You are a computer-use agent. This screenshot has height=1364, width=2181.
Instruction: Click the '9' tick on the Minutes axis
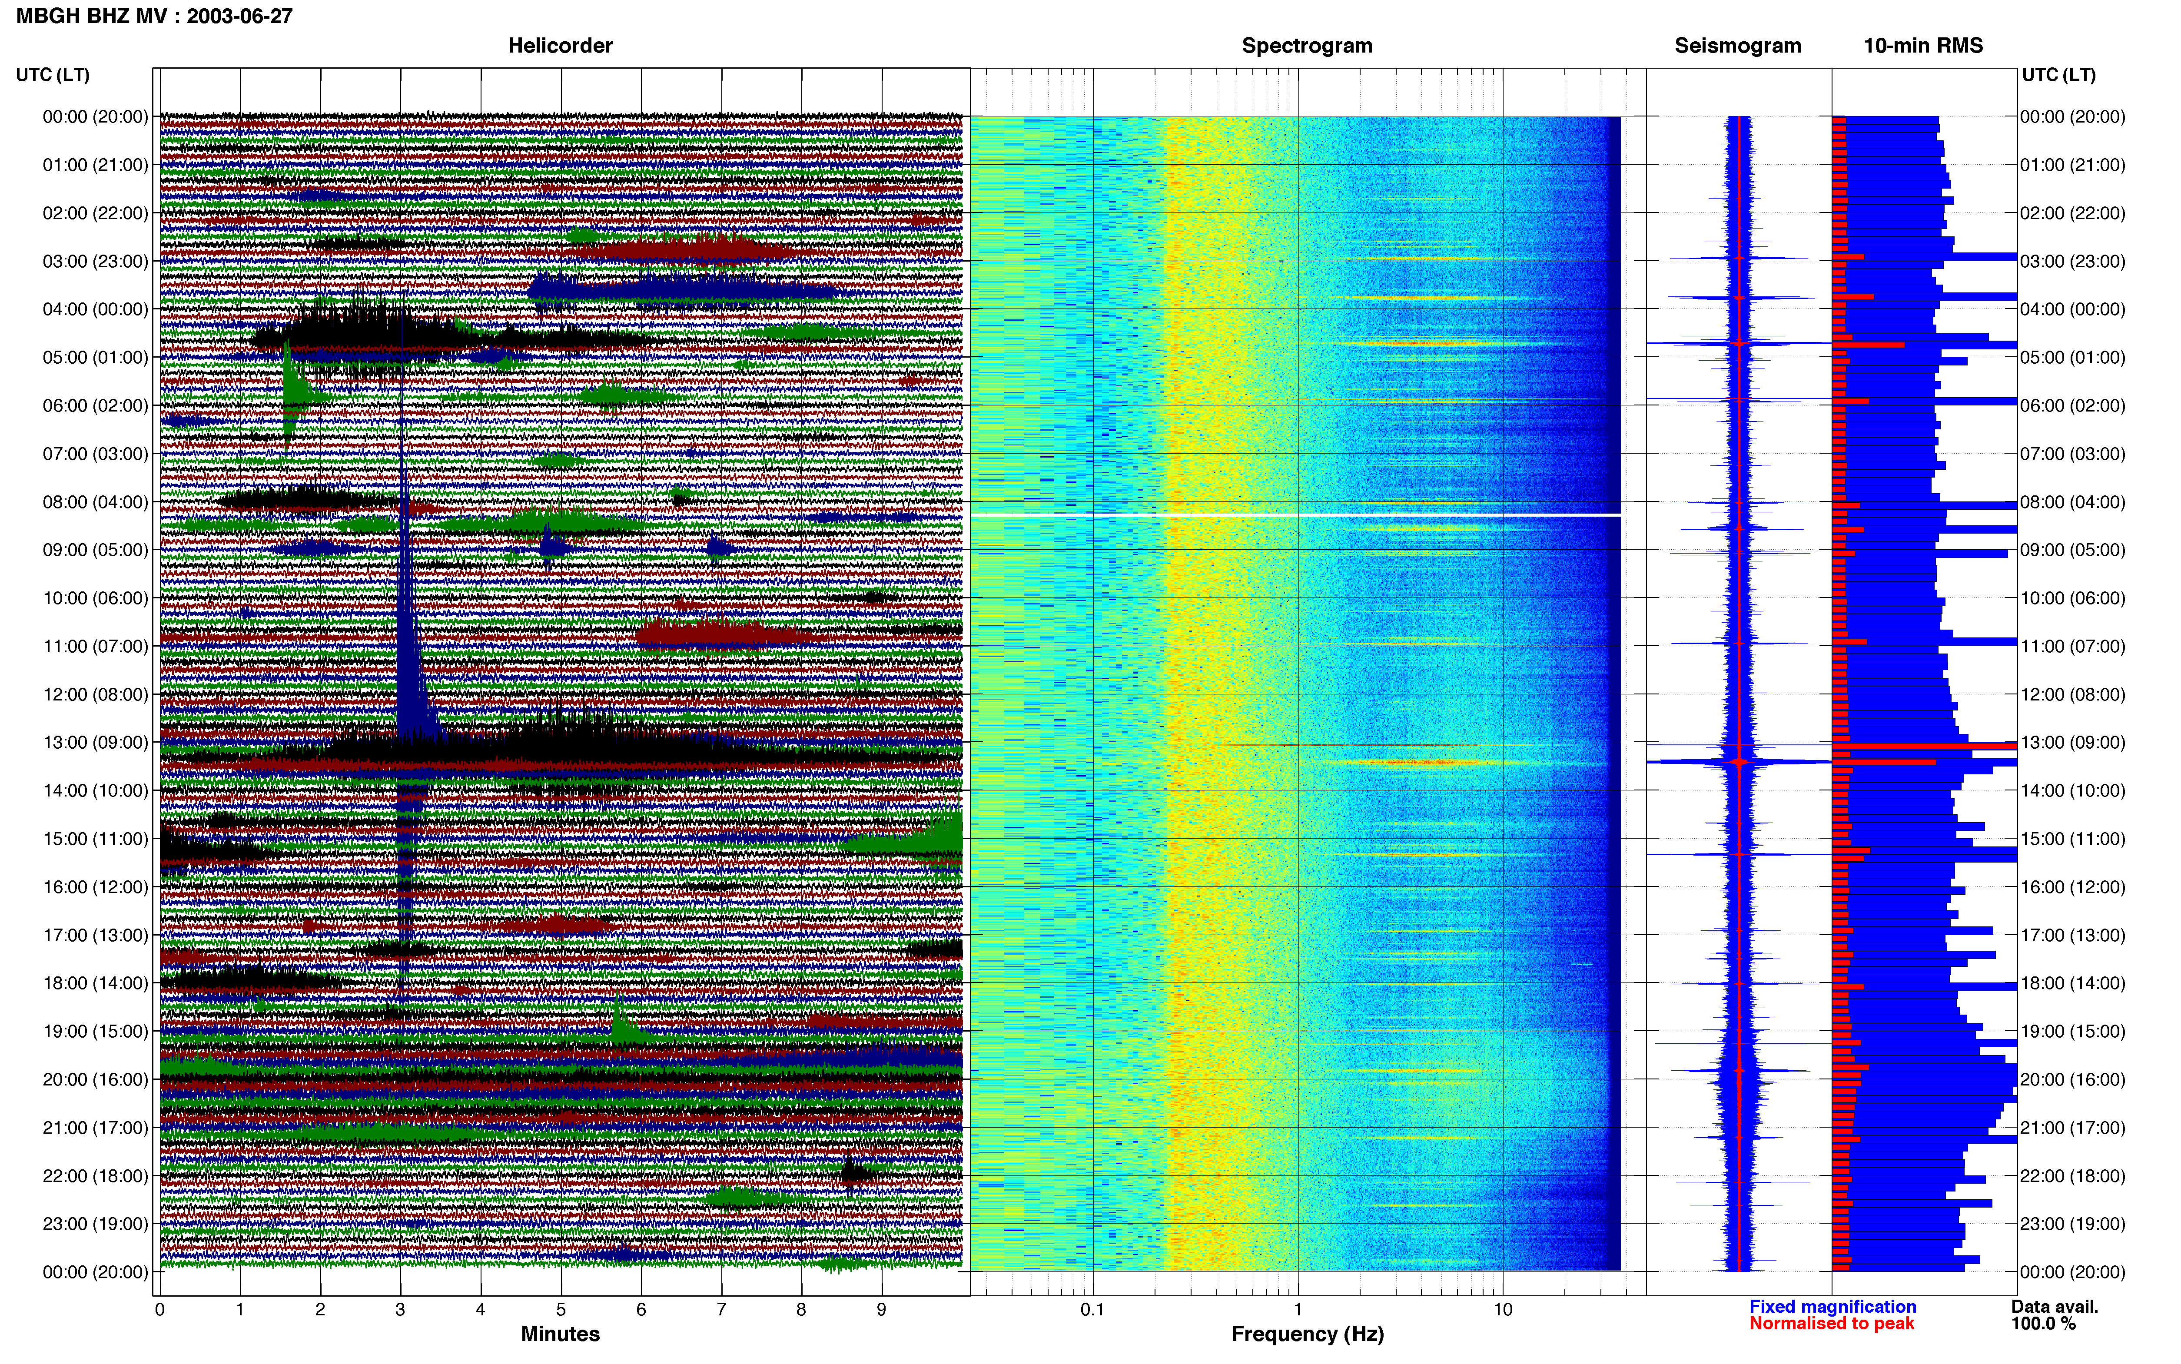pos(881,1309)
